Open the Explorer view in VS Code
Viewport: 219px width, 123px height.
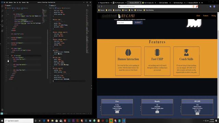2,6
